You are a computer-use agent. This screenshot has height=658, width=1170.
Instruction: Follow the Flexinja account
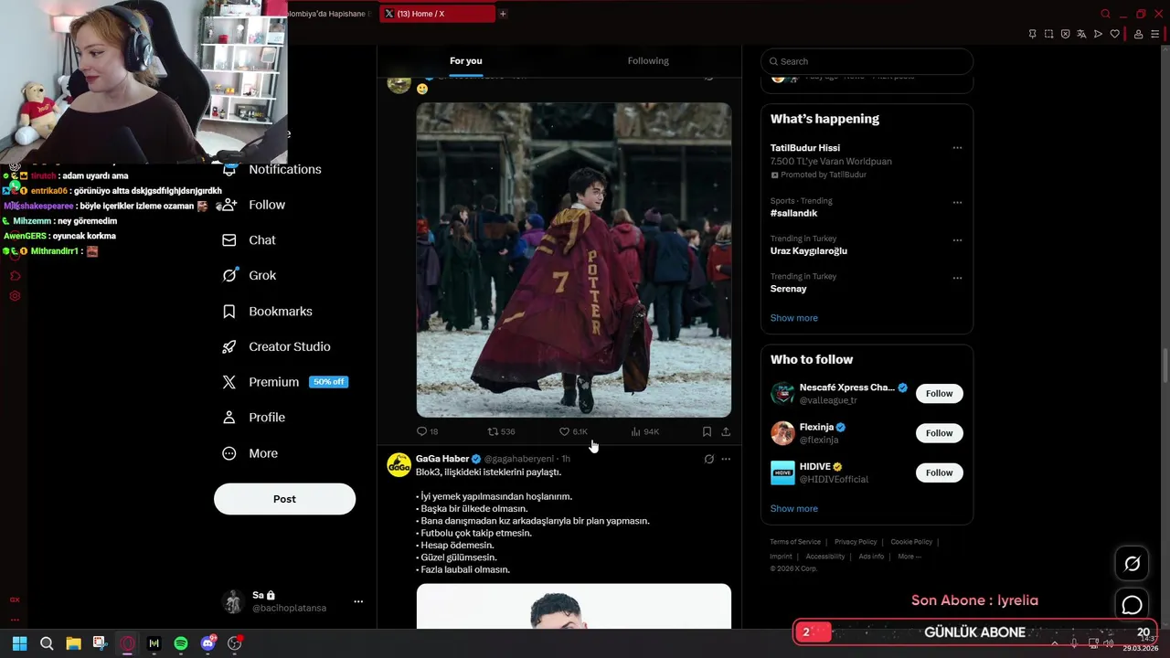939,433
